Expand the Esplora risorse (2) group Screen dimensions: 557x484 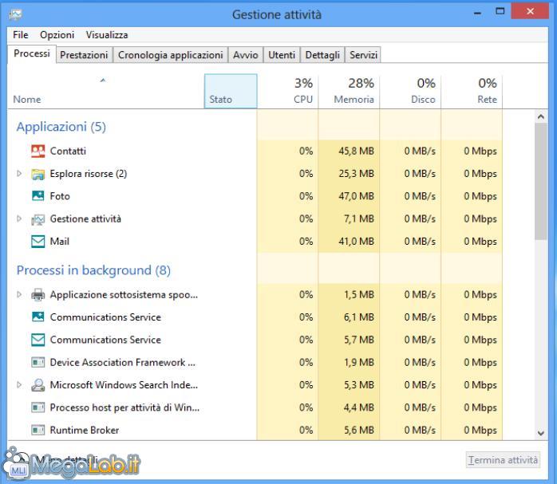[x=19, y=174]
